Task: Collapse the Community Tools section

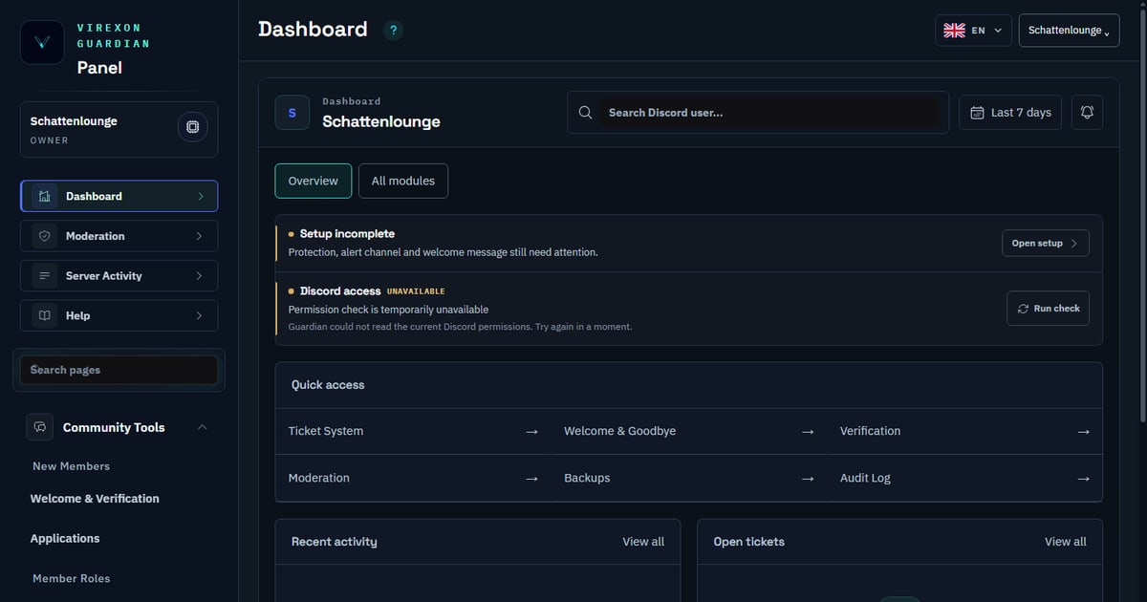Action: (202, 427)
